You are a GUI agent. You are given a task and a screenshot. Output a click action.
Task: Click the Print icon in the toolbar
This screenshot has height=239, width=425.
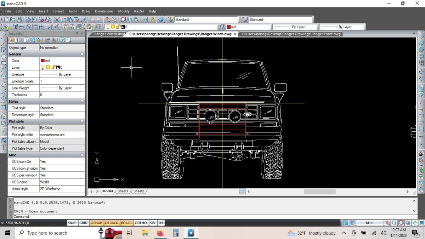pos(28,19)
